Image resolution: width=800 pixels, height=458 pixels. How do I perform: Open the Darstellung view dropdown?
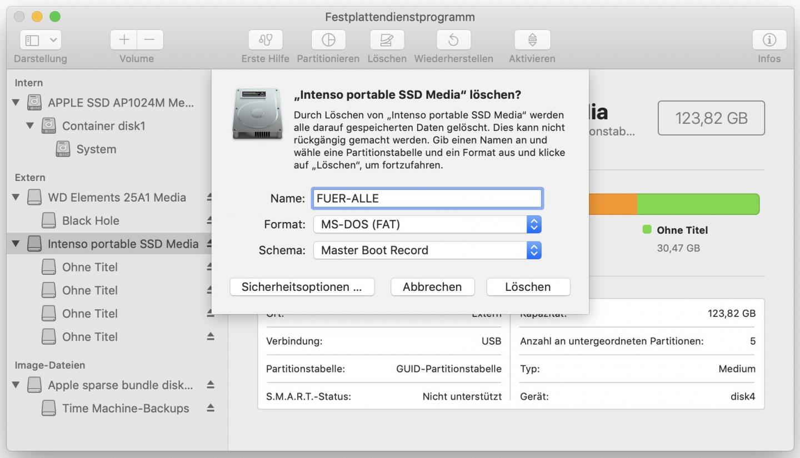40,41
